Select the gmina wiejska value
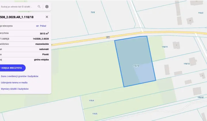The height and width of the screenshot is (121, 207). (41, 60)
